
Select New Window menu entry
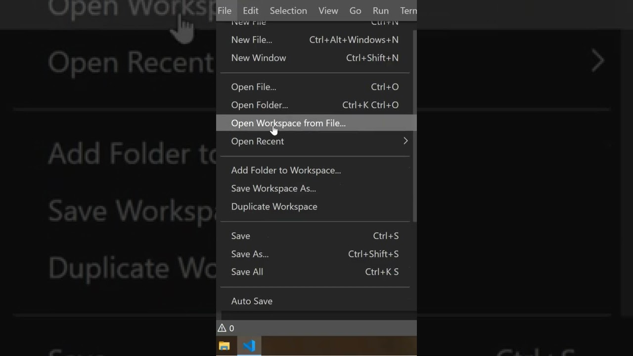click(316, 58)
